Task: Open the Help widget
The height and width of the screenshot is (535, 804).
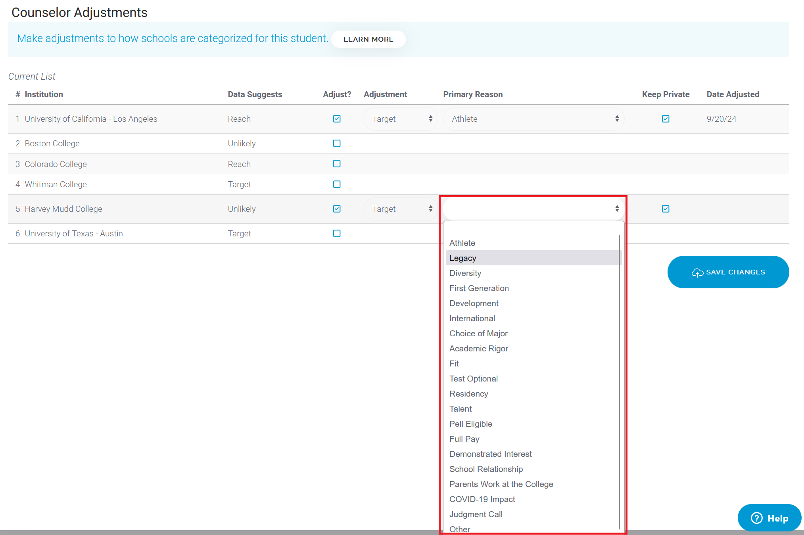Action: [769, 518]
